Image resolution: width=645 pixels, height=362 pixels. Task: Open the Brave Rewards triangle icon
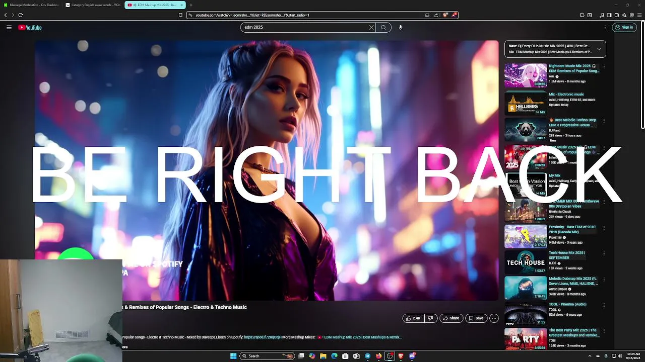[x=454, y=15]
